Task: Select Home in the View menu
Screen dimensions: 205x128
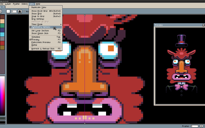Action: pos(45,45)
